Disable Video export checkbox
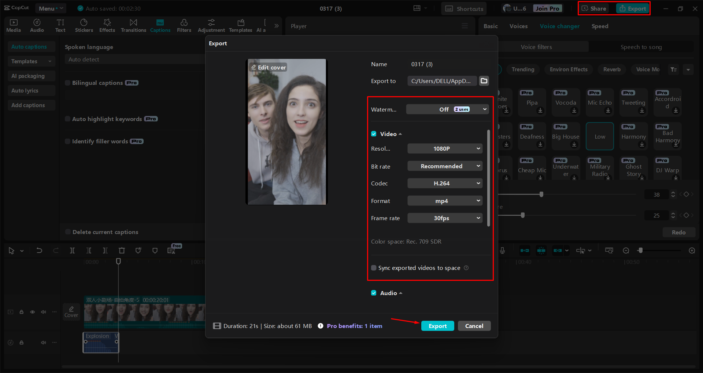Screen dimensions: 703x373 [x=374, y=134]
